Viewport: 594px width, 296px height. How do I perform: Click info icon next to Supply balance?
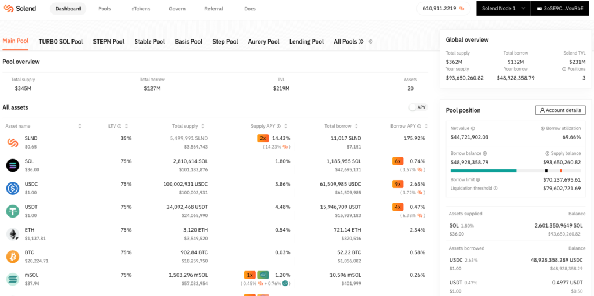coord(548,153)
